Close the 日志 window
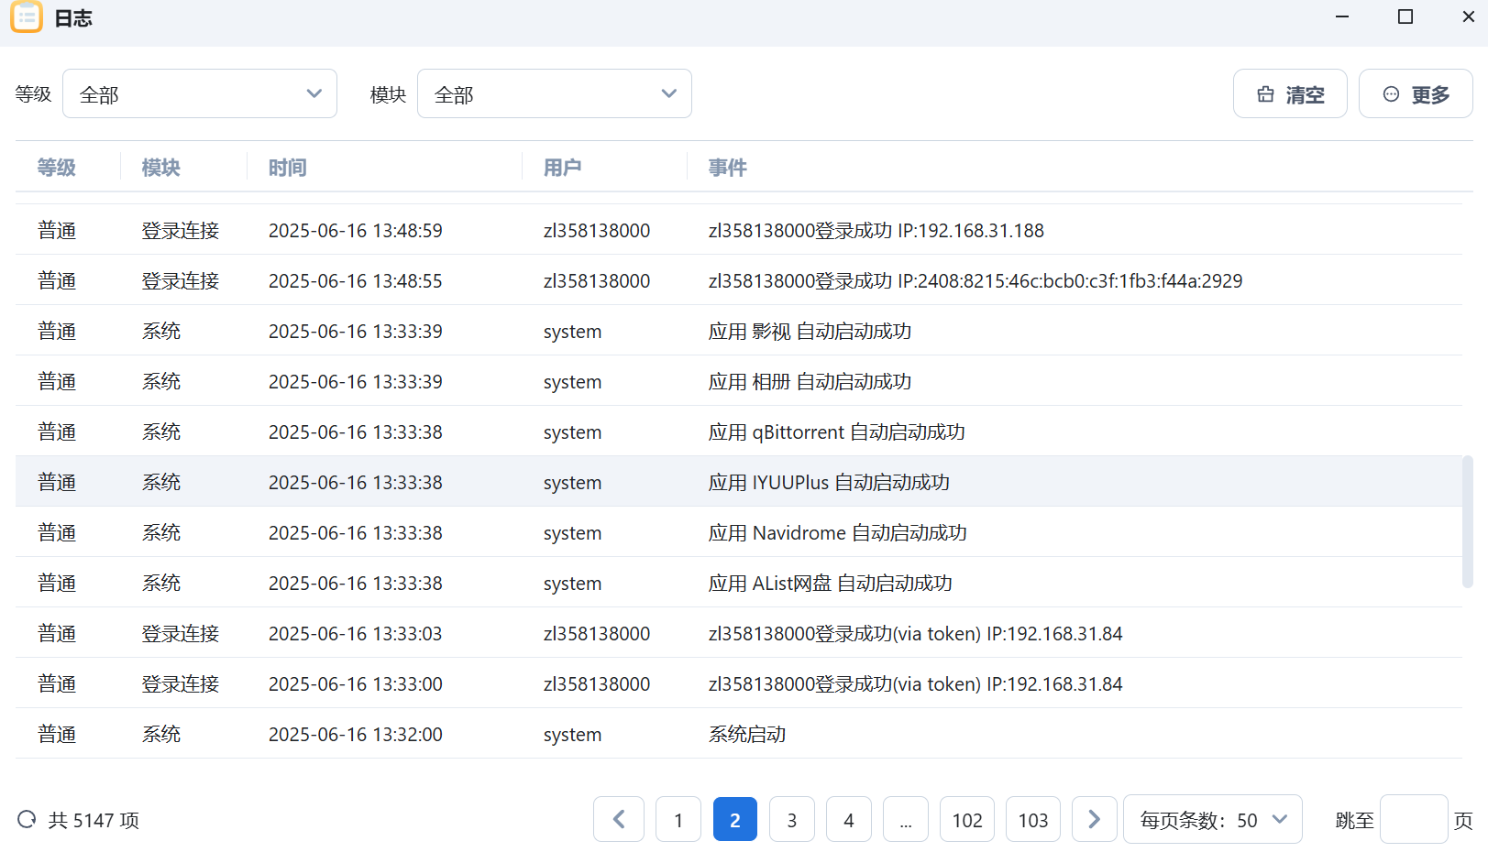The image size is (1488, 863). pos(1468,16)
